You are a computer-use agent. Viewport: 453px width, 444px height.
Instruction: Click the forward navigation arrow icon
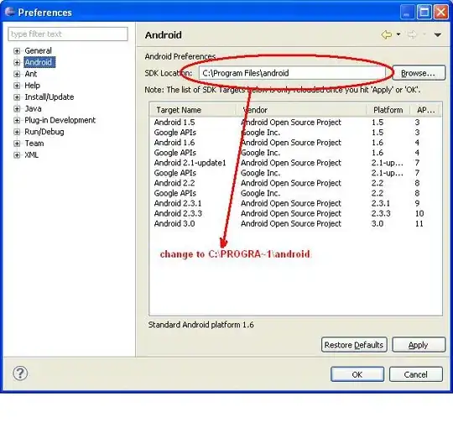point(412,34)
